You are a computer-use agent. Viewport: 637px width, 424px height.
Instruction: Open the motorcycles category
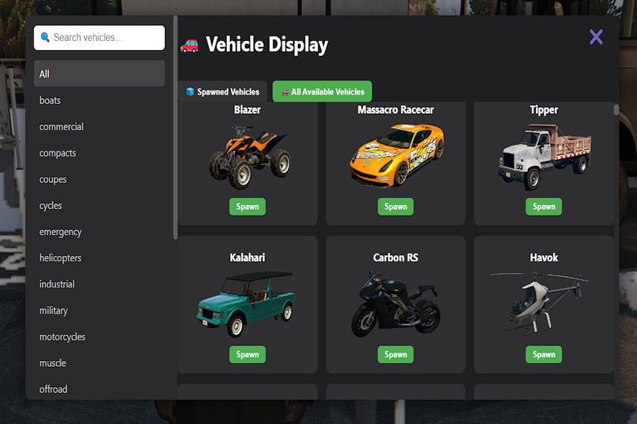point(100,337)
